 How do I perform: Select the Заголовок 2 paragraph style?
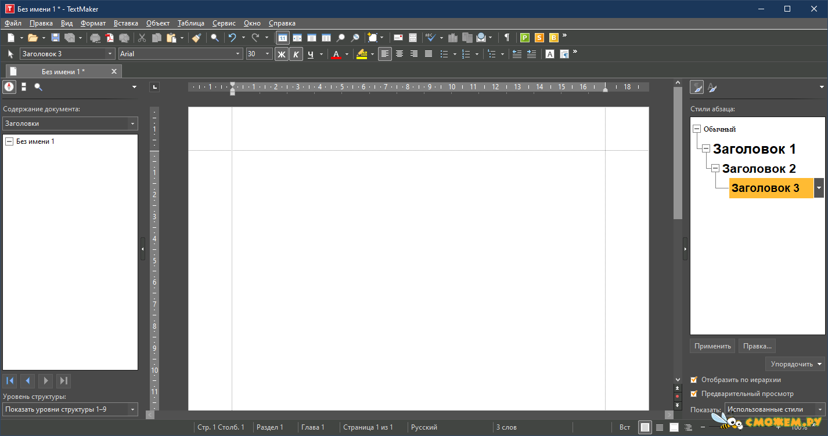pyautogui.click(x=759, y=169)
